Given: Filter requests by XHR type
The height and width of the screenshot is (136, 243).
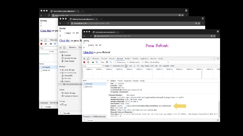Looking at the screenshot, I should tap(130, 66).
